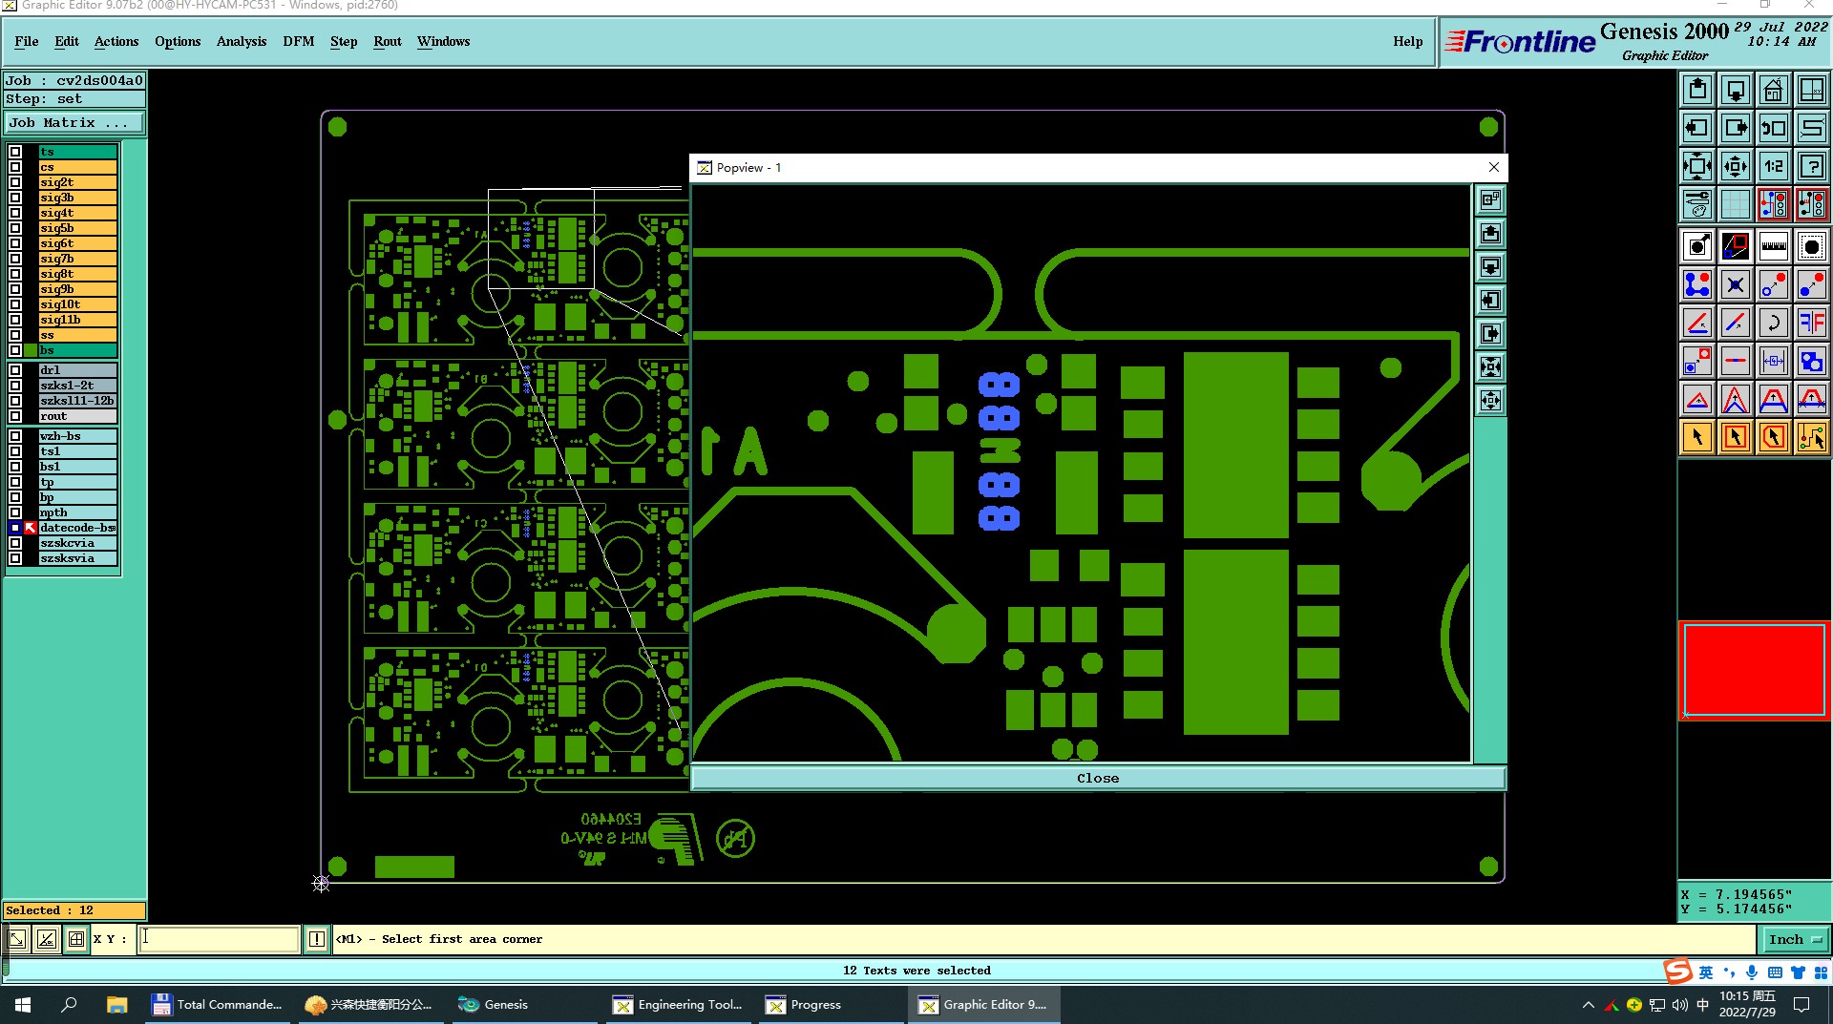The height and width of the screenshot is (1024, 1833).
Task: Click the X Y coordinate input field
Action: [x=219, y=939]
